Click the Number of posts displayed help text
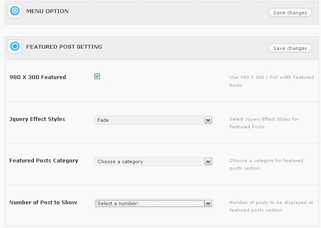321x228 pixels. [x=271, y=206]
